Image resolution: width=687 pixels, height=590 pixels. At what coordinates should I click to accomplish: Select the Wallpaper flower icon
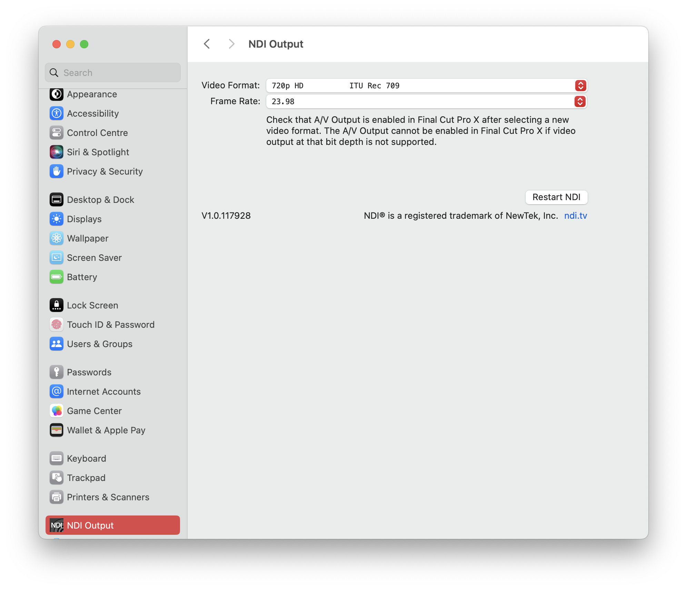pyautogui.click(x=57, y=238)
